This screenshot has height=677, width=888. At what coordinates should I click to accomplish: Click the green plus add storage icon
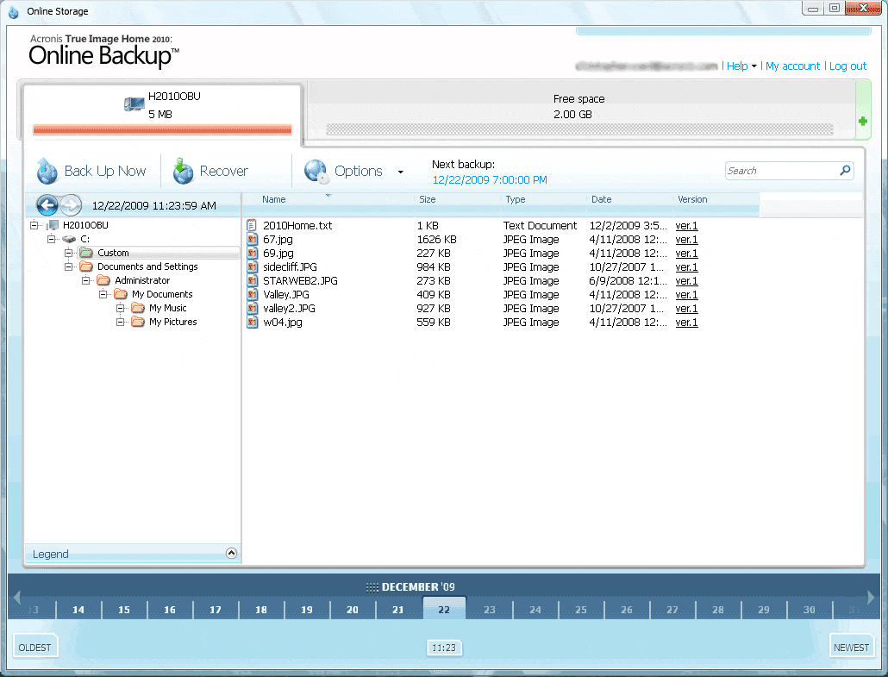click(862, 122)
